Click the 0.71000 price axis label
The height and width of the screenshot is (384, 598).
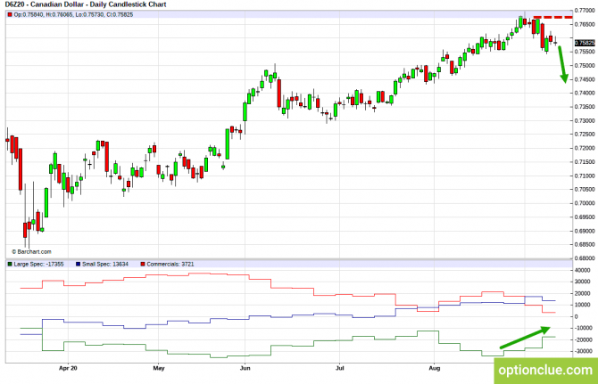pyautogui.click(x=585, y=176)
